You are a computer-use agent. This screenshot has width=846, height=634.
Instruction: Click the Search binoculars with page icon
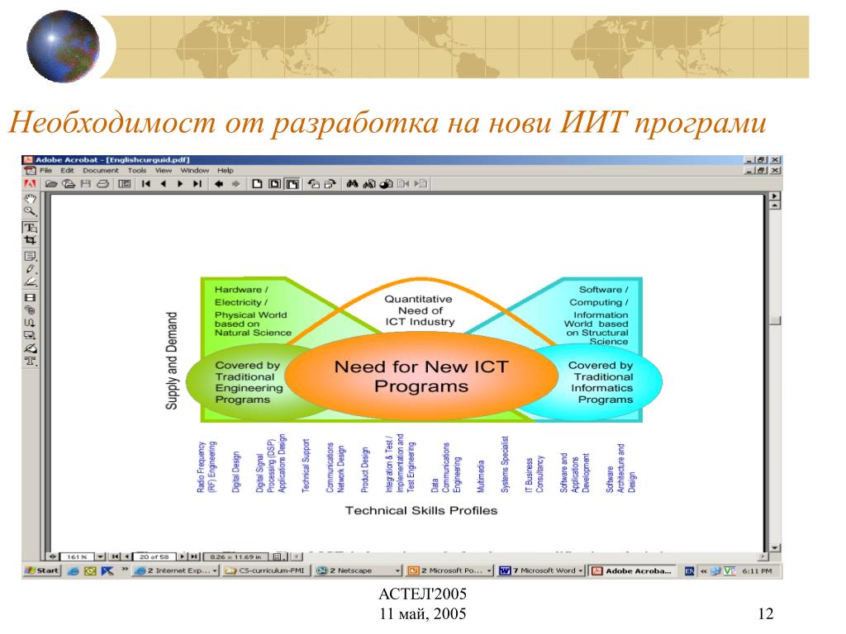click(369, 184)
